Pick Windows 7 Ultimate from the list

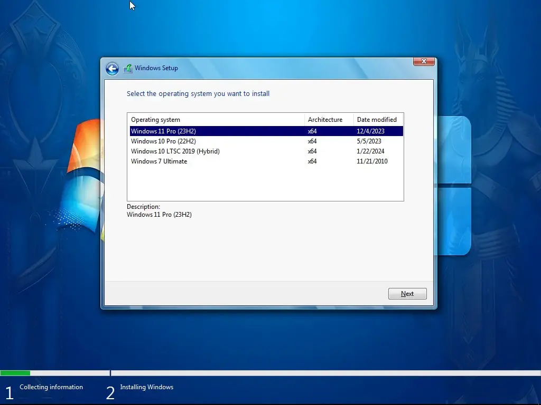[159, 161]
